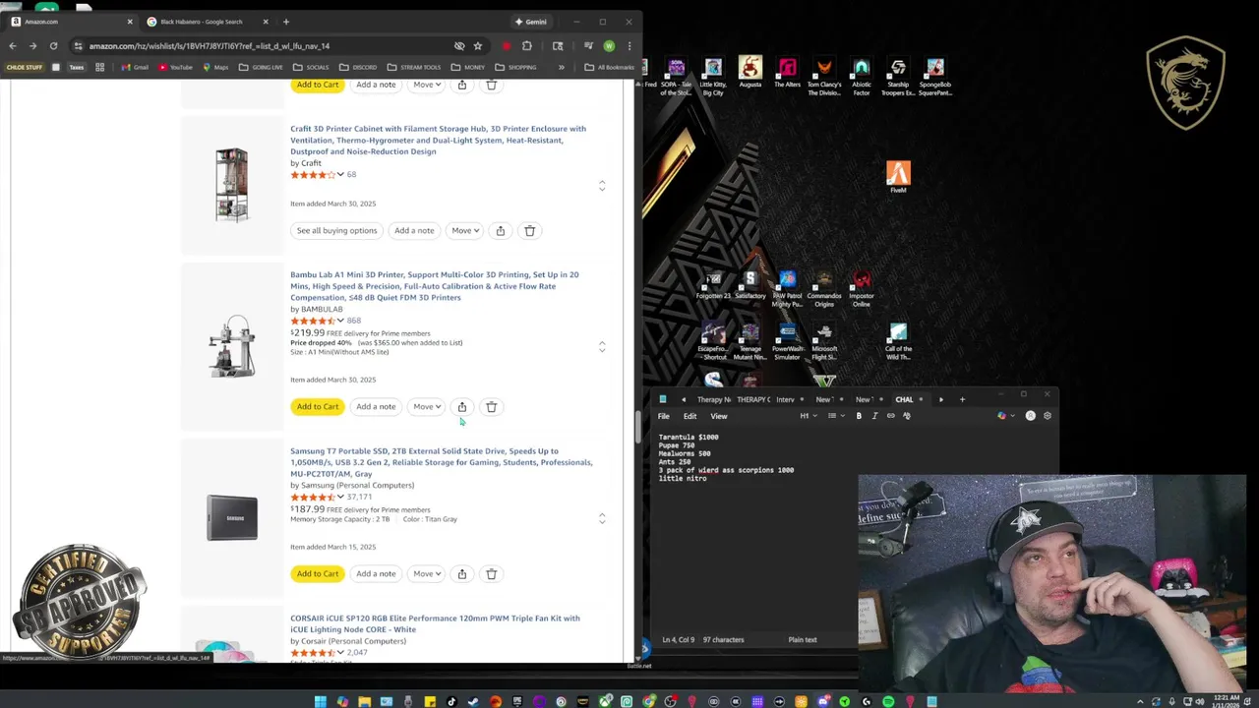Switch to THERAPY C Notepad tab

(x=753, y=399)
